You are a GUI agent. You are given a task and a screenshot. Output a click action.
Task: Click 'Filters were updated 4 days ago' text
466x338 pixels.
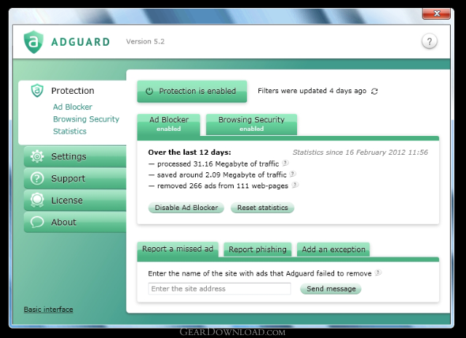tap(312, 91)
